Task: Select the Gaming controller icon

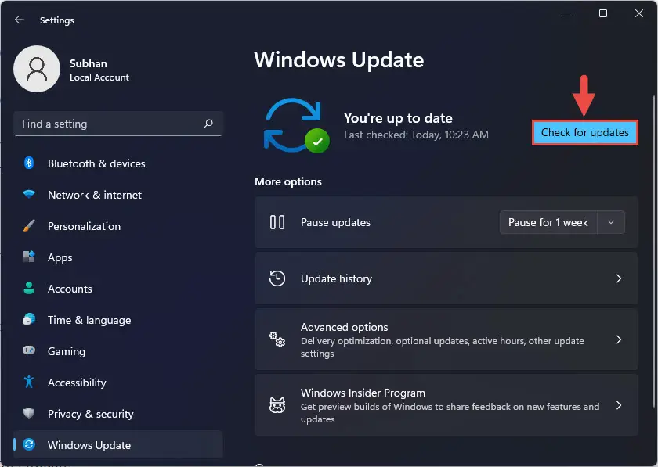Action: coord(29,351)
